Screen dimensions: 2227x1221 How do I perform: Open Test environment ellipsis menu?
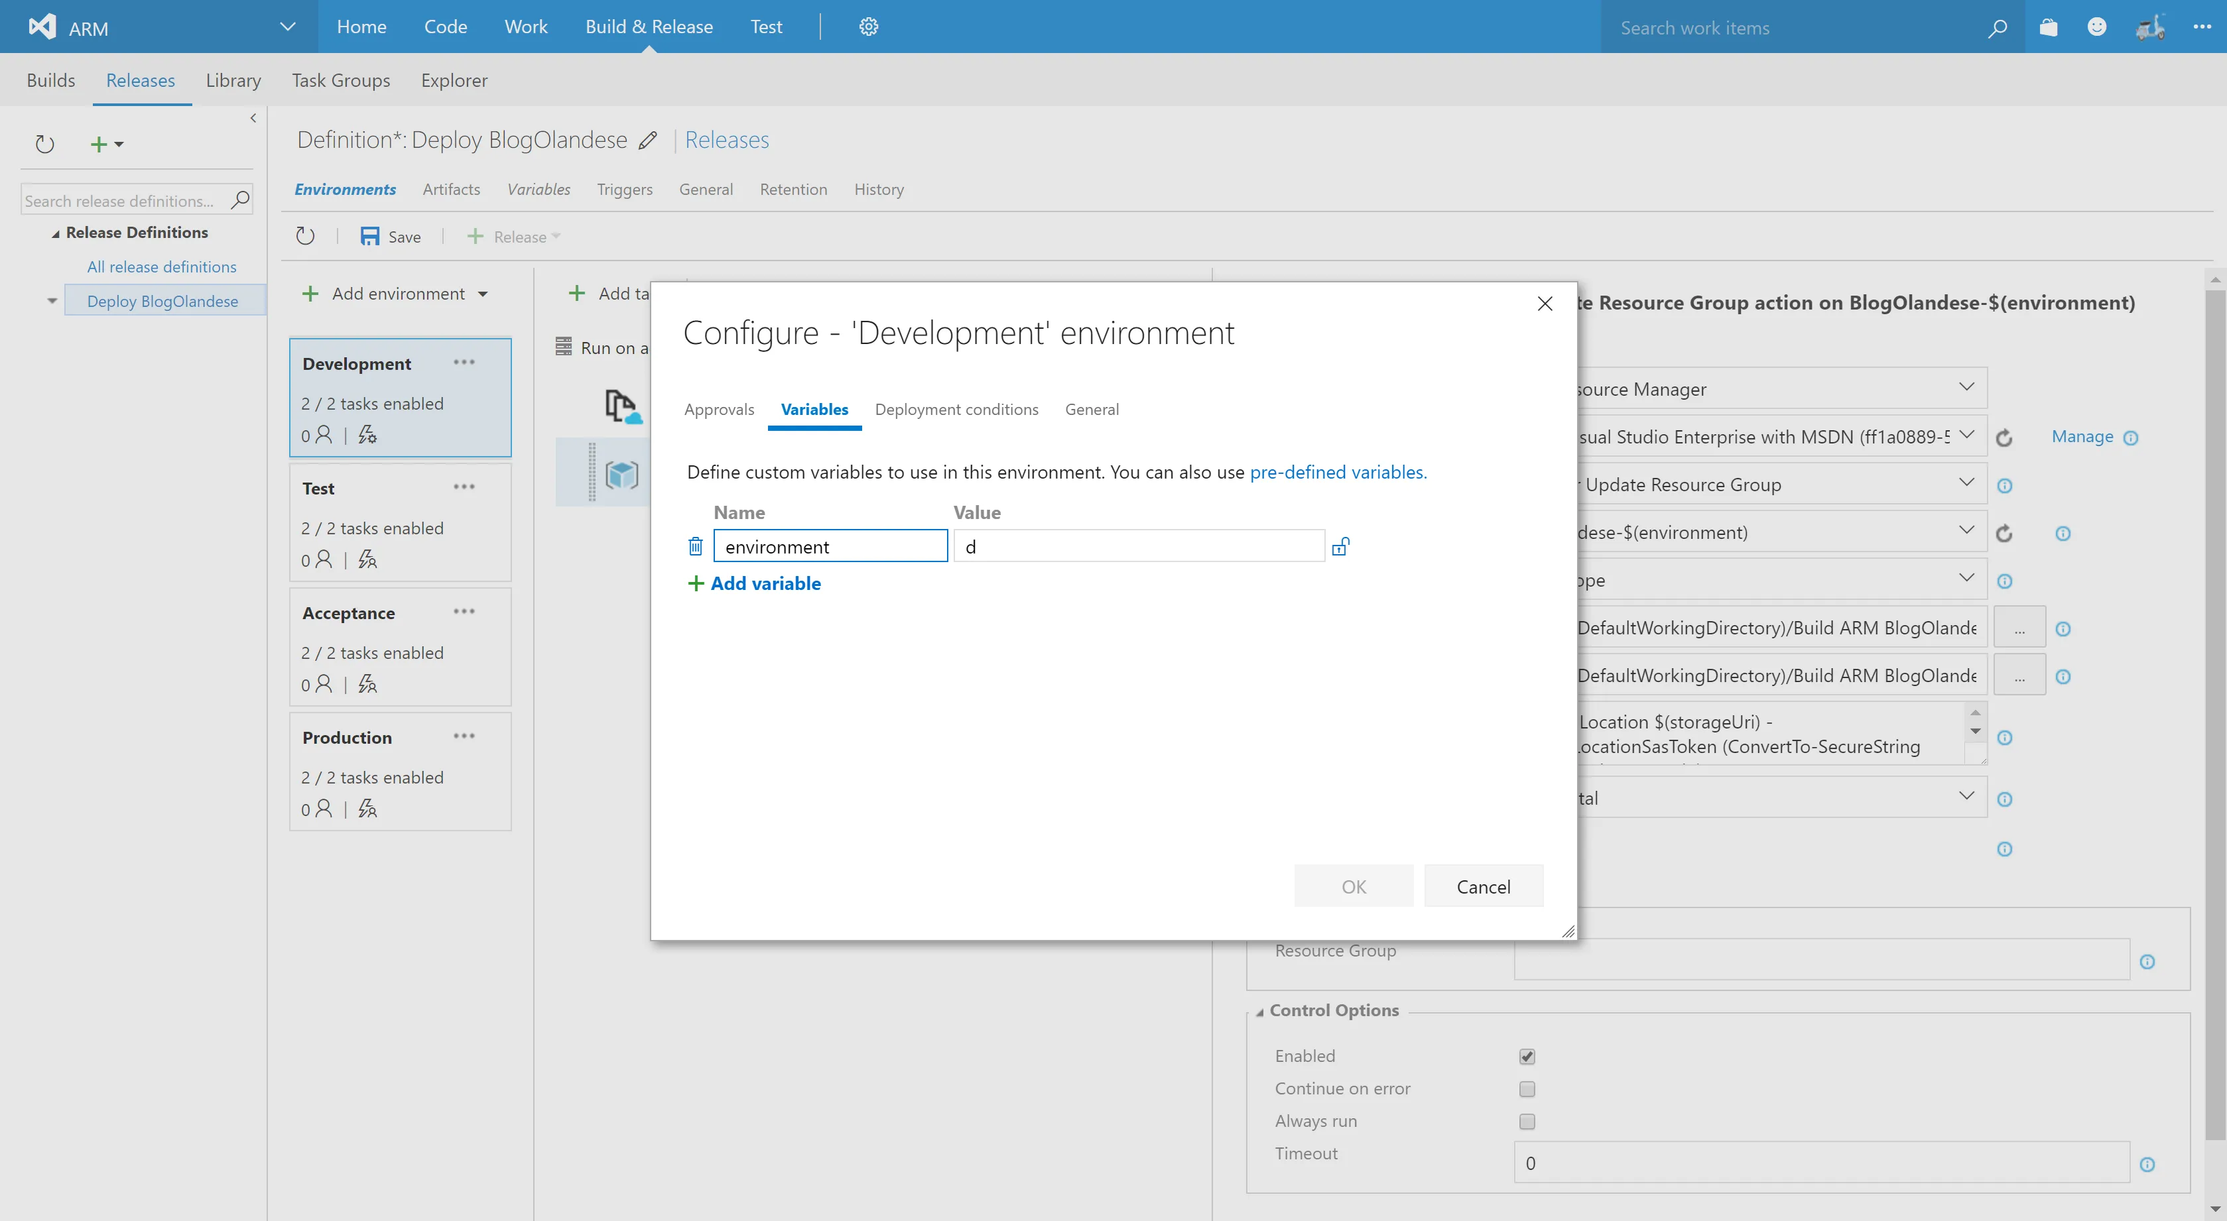464,487
